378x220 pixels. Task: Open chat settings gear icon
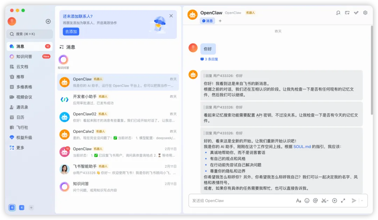point(365,12)
